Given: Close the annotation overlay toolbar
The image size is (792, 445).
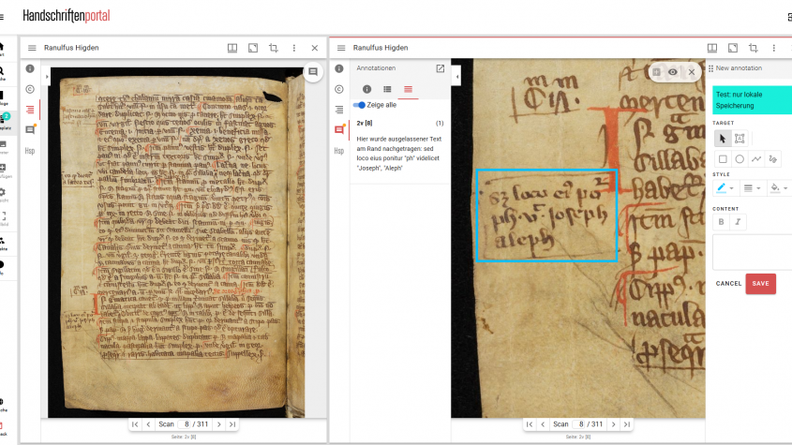Looking at the screenshot, I should click(692, 72).
